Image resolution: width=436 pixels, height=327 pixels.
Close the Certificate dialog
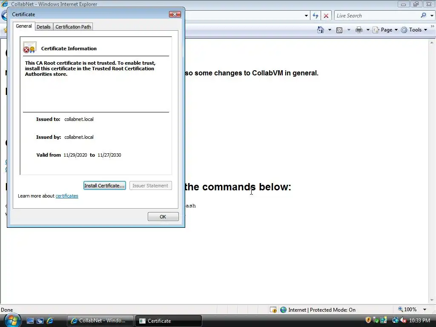(x=175, y=14)
